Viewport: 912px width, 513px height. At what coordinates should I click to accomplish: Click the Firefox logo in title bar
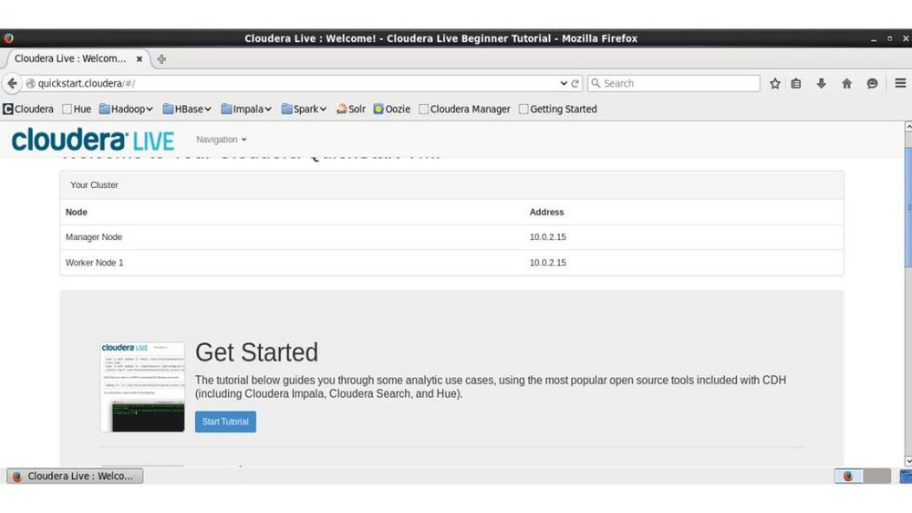[8, 38]
